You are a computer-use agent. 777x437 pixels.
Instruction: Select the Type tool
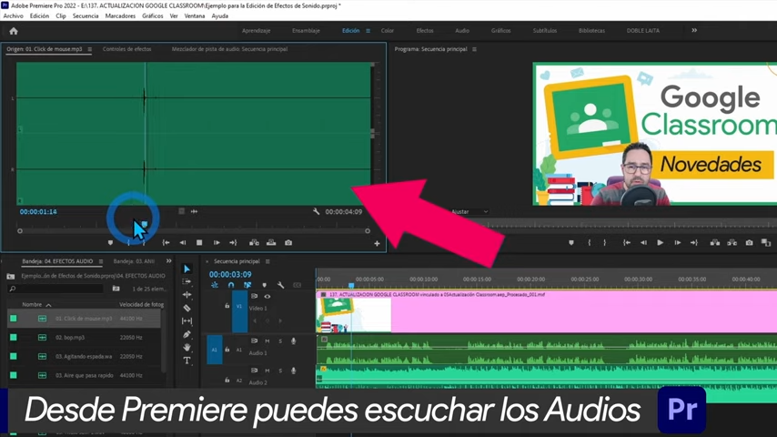(x=187, y=361)
